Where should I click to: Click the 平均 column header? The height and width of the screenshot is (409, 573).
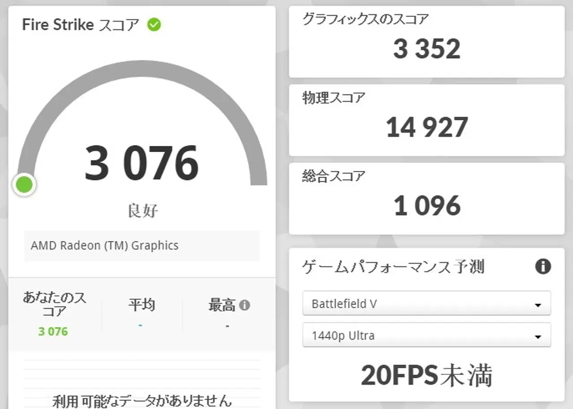[x=141, y=305]
